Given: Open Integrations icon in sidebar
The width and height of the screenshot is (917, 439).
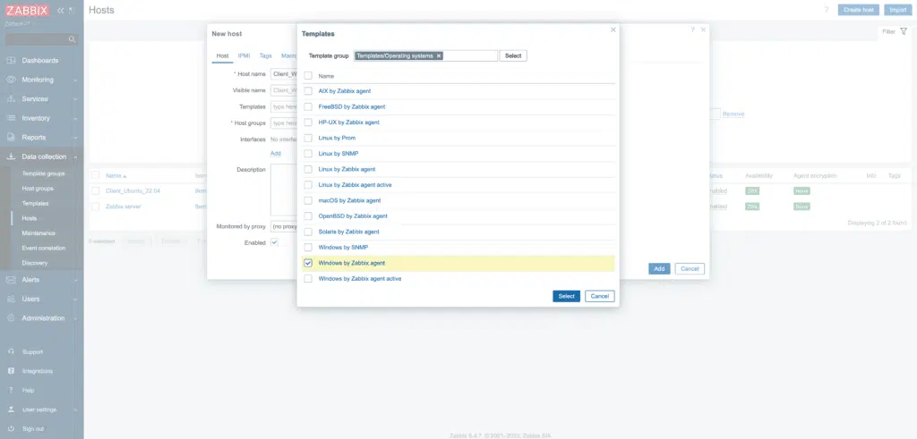Looking at the screenshot, I should coord(11,371).
